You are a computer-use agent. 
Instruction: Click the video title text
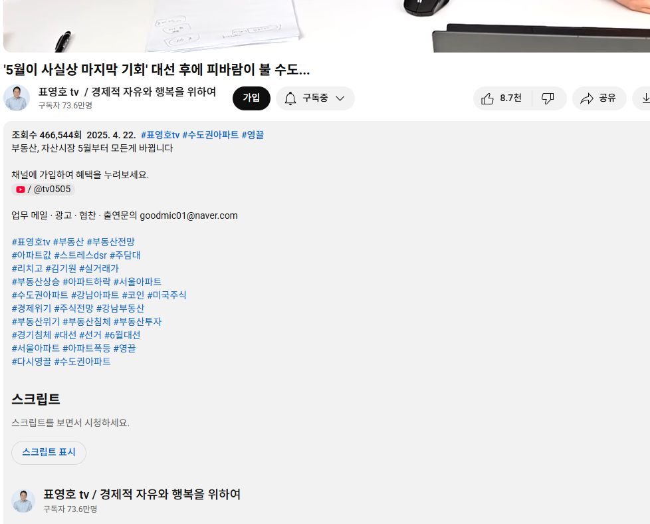pyautogui.click(x=156, y=69)
